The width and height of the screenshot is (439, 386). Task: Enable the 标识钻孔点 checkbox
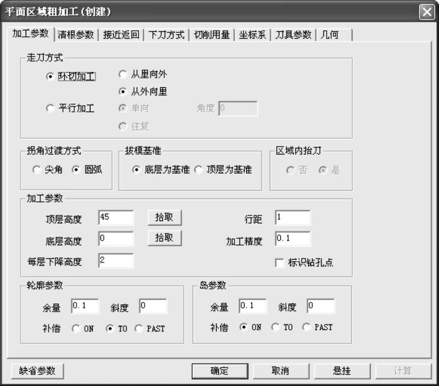pos(279,263)
